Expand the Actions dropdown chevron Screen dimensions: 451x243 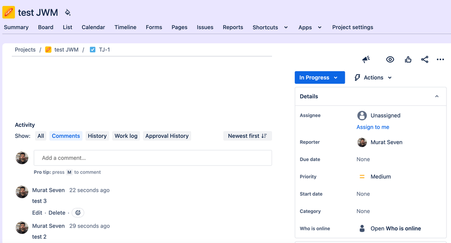pyautogui.click(x=390, y=77)
